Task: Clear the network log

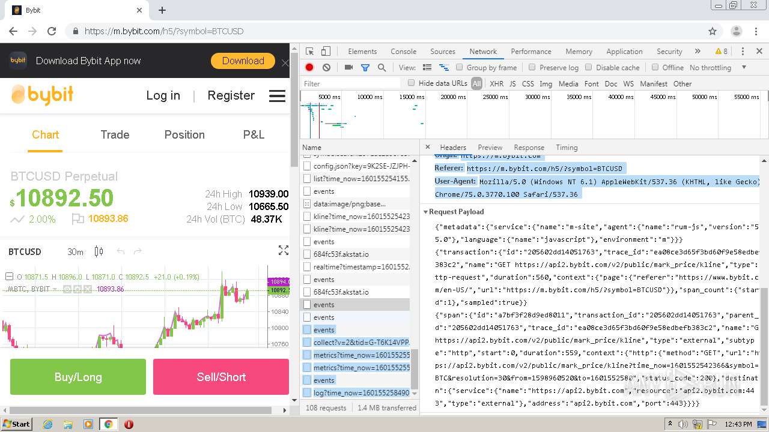Action: coord(326,68)
